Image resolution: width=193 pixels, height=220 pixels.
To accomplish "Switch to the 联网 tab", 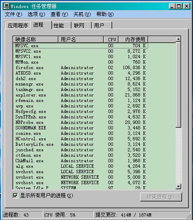I will [82, 25].
